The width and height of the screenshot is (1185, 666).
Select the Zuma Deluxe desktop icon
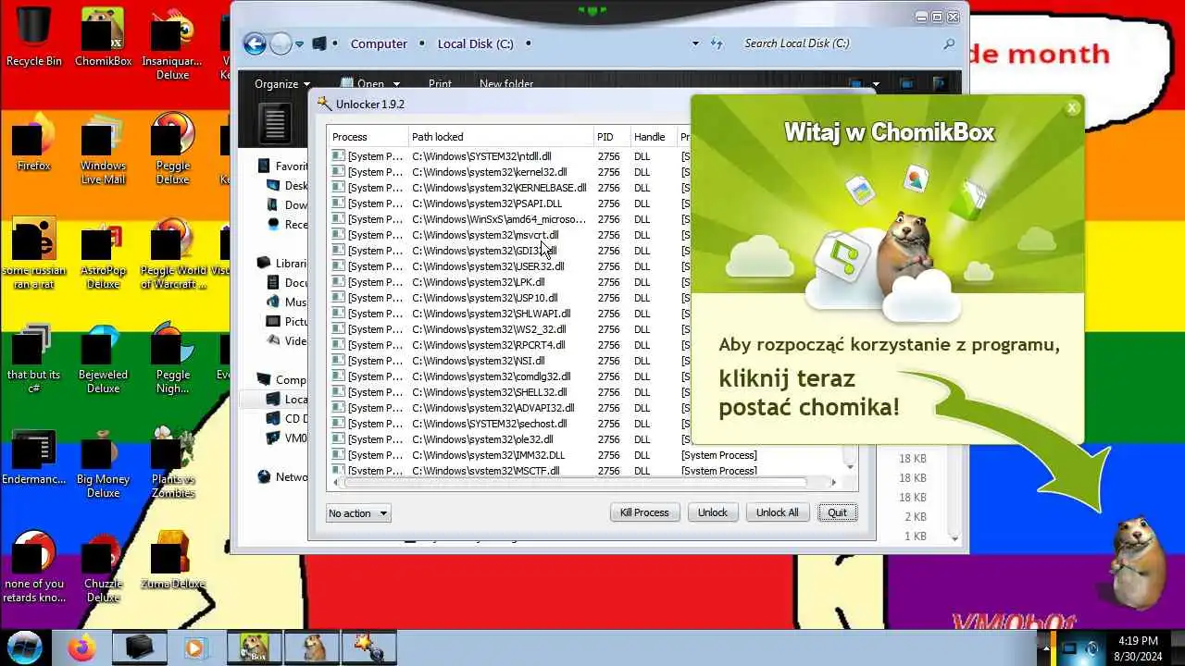(x=172, y=560)
